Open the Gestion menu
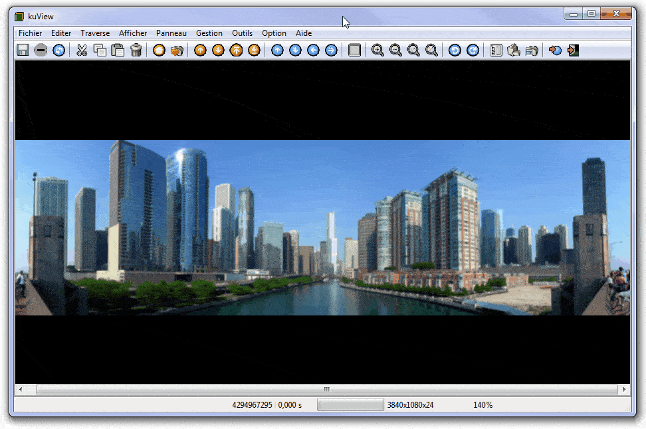This screenshot has height=429, width=646. point(209,33)
